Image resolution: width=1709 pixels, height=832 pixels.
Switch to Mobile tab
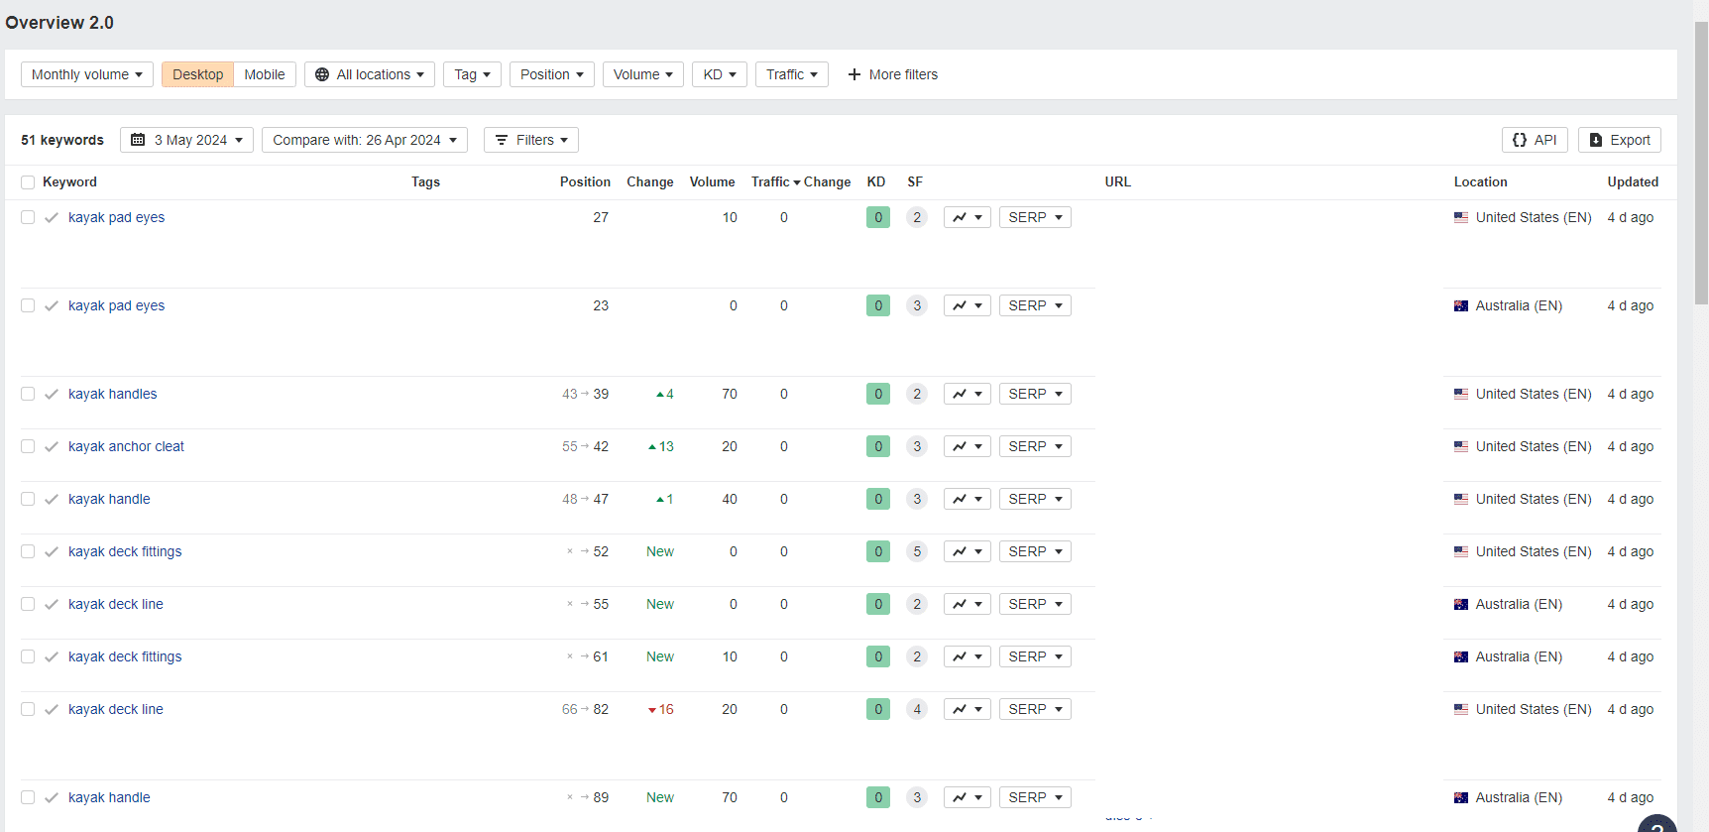point(265,74)
